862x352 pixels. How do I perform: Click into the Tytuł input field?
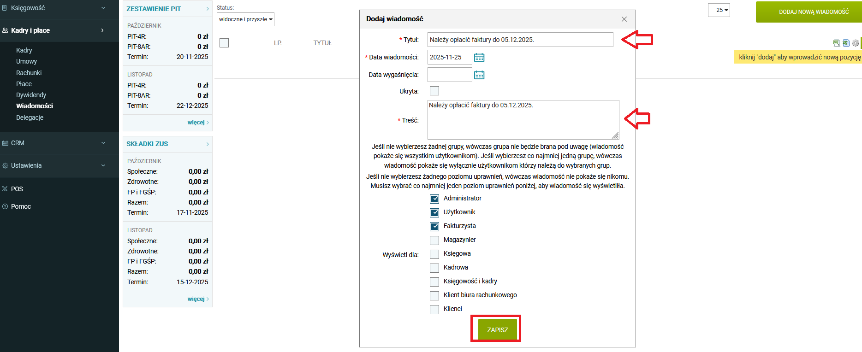[x=520, y=40]
